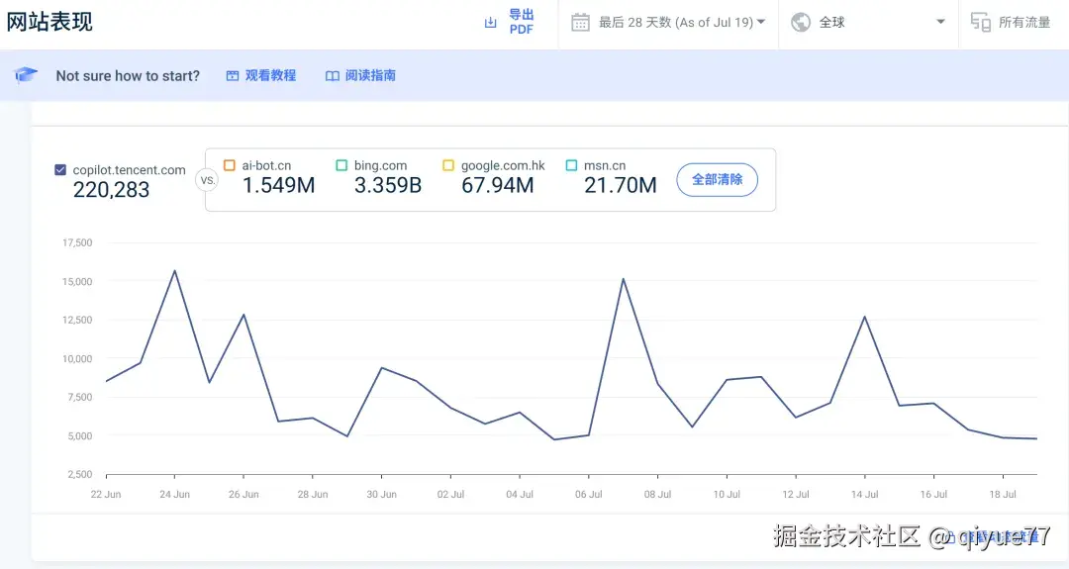Click the 导出 PDF export link
This screenshot has width=1069, height=569.
[522, 22]
